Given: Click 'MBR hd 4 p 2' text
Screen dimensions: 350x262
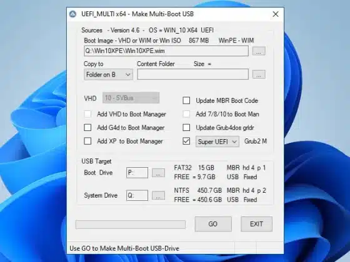Looking at the screenshot, I should [246, 190].
